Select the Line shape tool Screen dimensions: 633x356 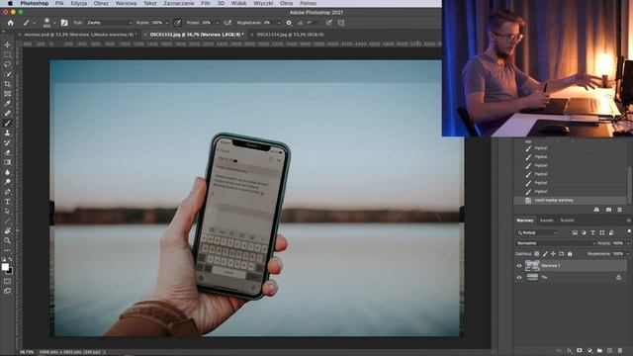(x=7, y=221)
